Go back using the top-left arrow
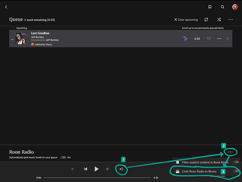The width and height of the screenshot is (242, 182). click(x=6, y=7)
